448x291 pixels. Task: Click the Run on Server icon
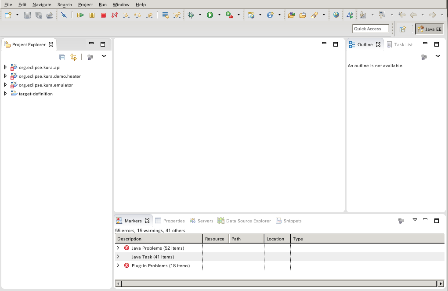[x=350, y=15]
